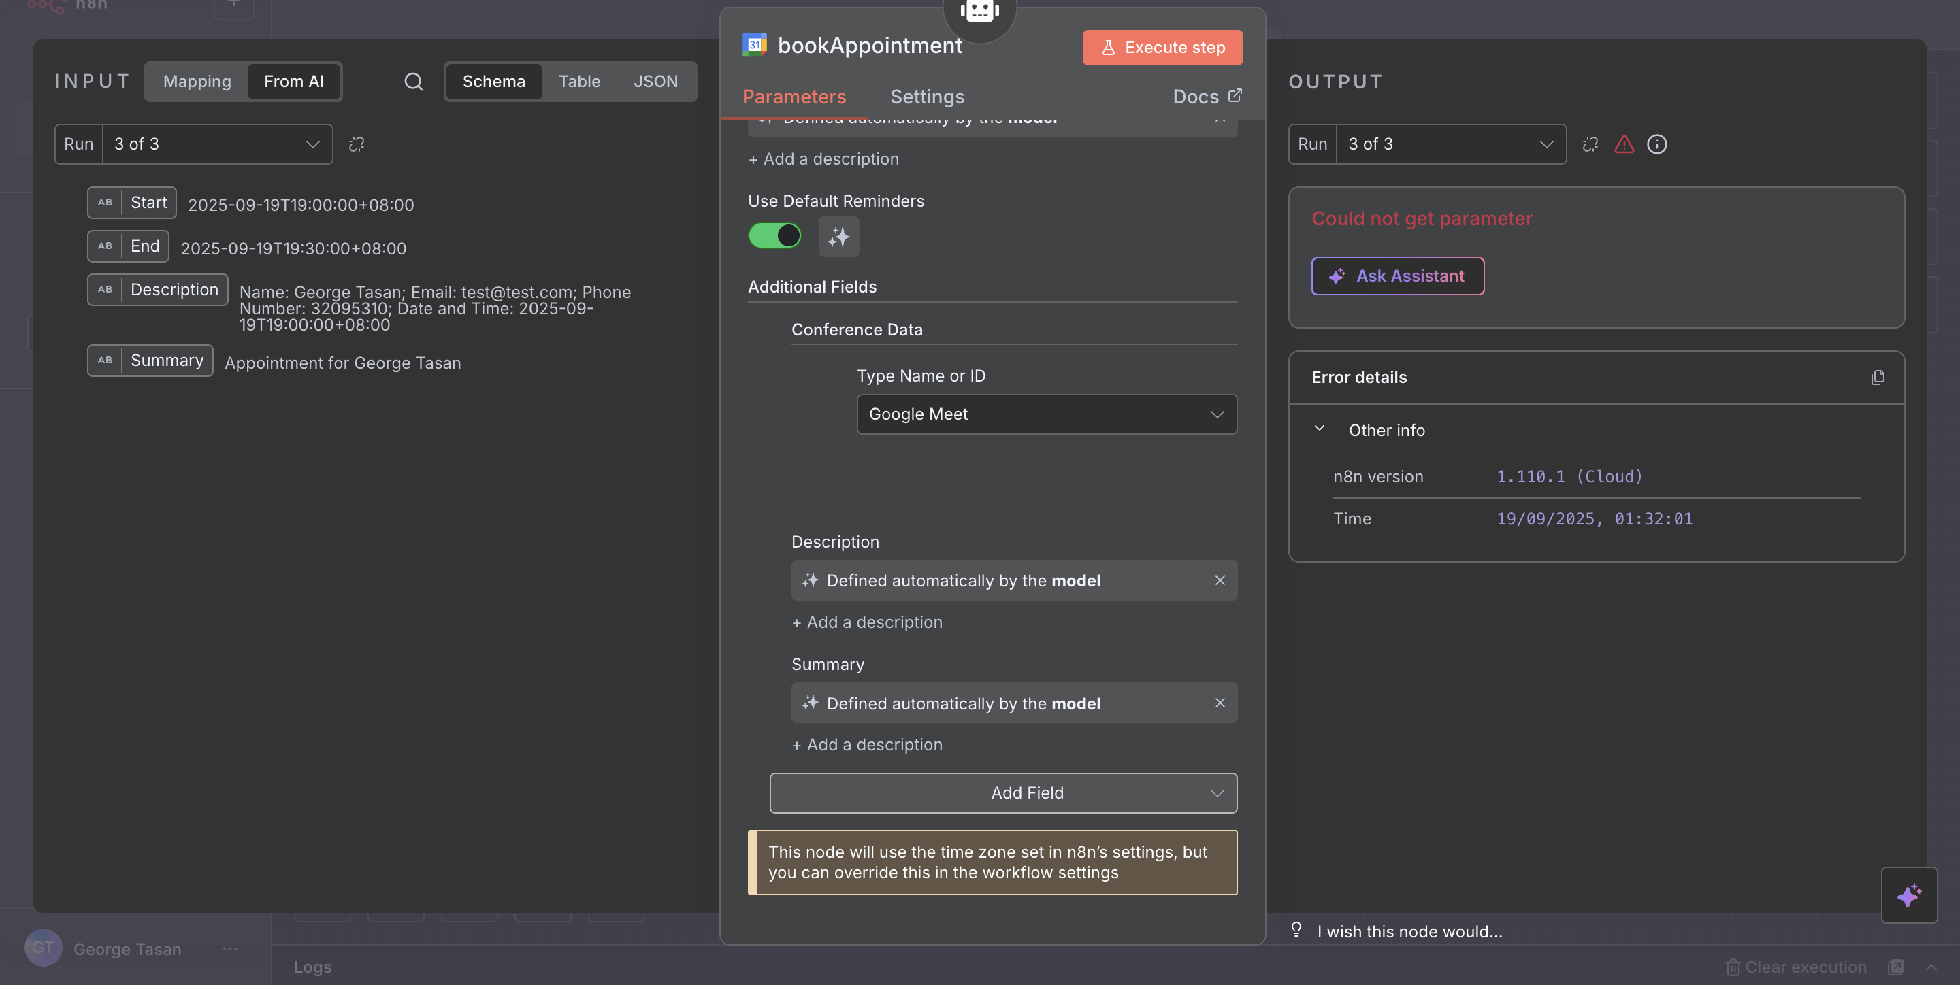1960x985 pixels.
Task: Click the 'Could not get parameter' error text
Action: click(x=1421, y=218)
